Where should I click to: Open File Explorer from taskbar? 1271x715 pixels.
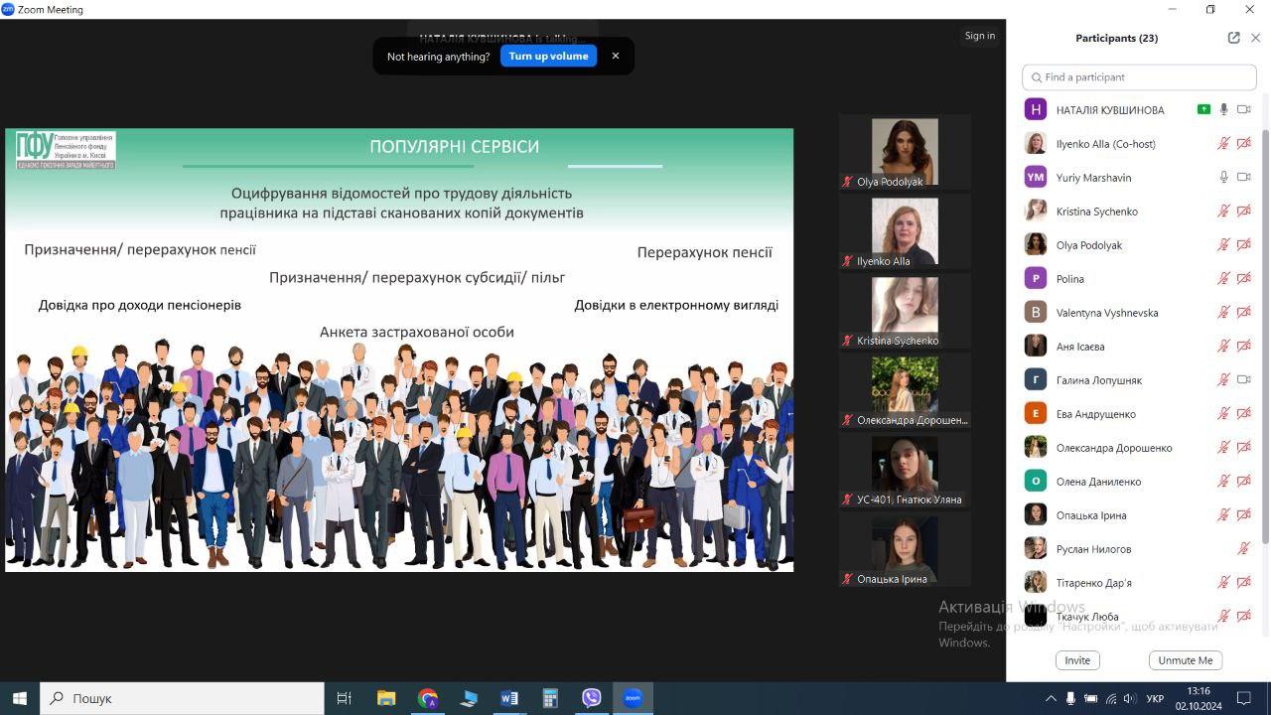click(x=386, y=698)
